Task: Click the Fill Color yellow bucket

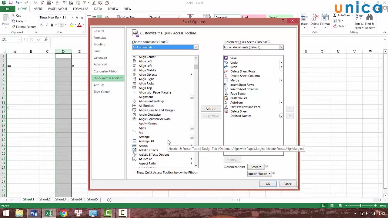Action: coord(72,25)
